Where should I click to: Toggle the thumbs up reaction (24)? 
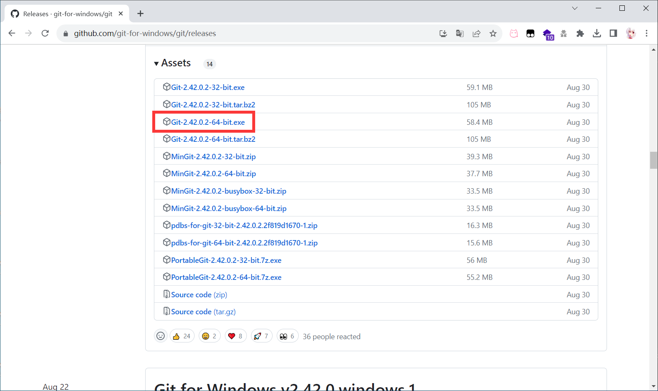click(x=182, y=336)
